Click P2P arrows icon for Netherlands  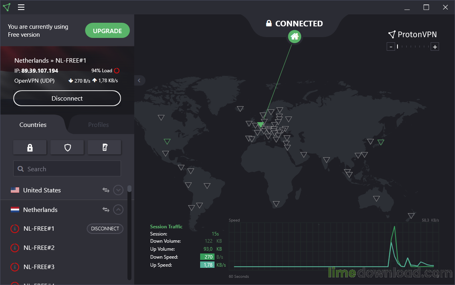click(x=106, y=210)
